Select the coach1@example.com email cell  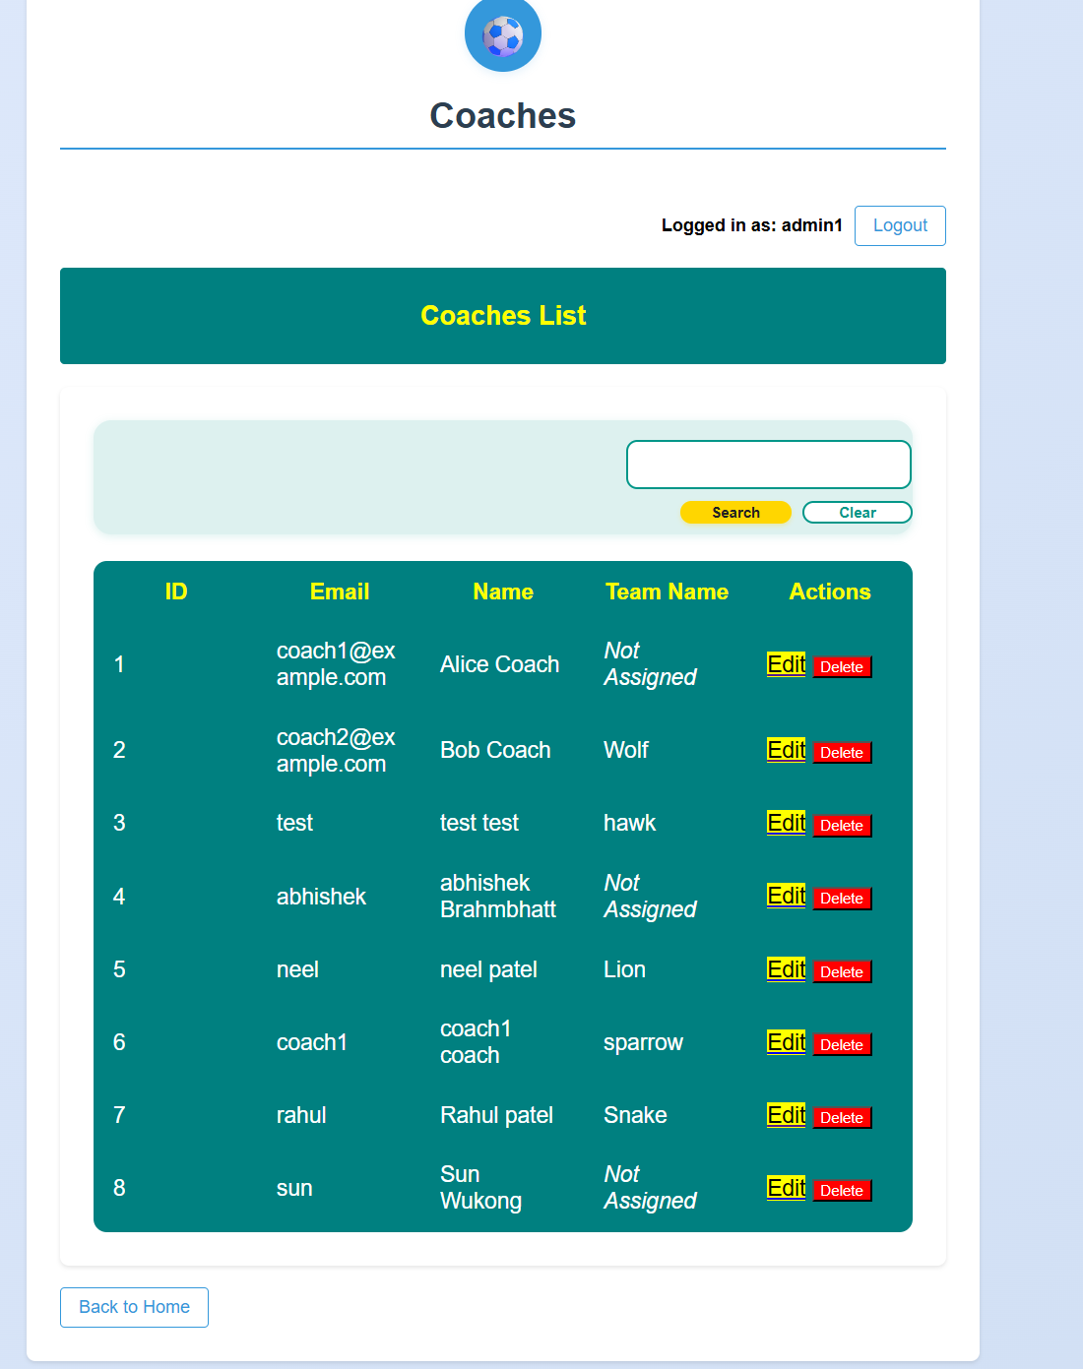(336, 664)
